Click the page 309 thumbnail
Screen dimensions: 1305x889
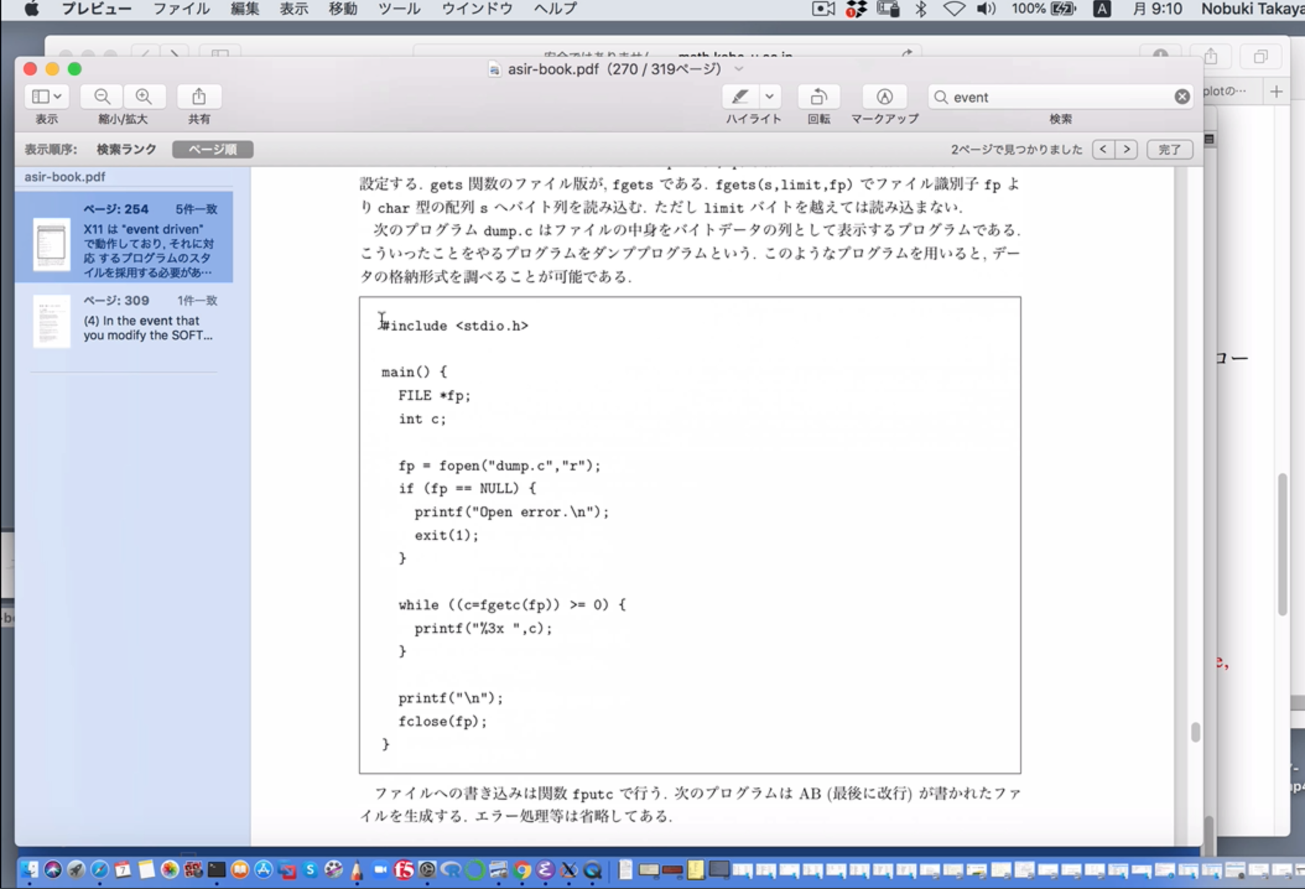click(51, 321)
